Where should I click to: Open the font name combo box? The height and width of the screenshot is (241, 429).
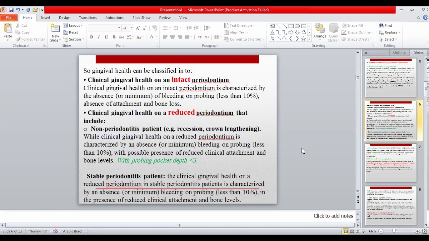(104, 28)
